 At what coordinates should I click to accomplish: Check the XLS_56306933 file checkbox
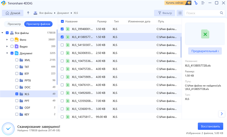tap(62, 53)
